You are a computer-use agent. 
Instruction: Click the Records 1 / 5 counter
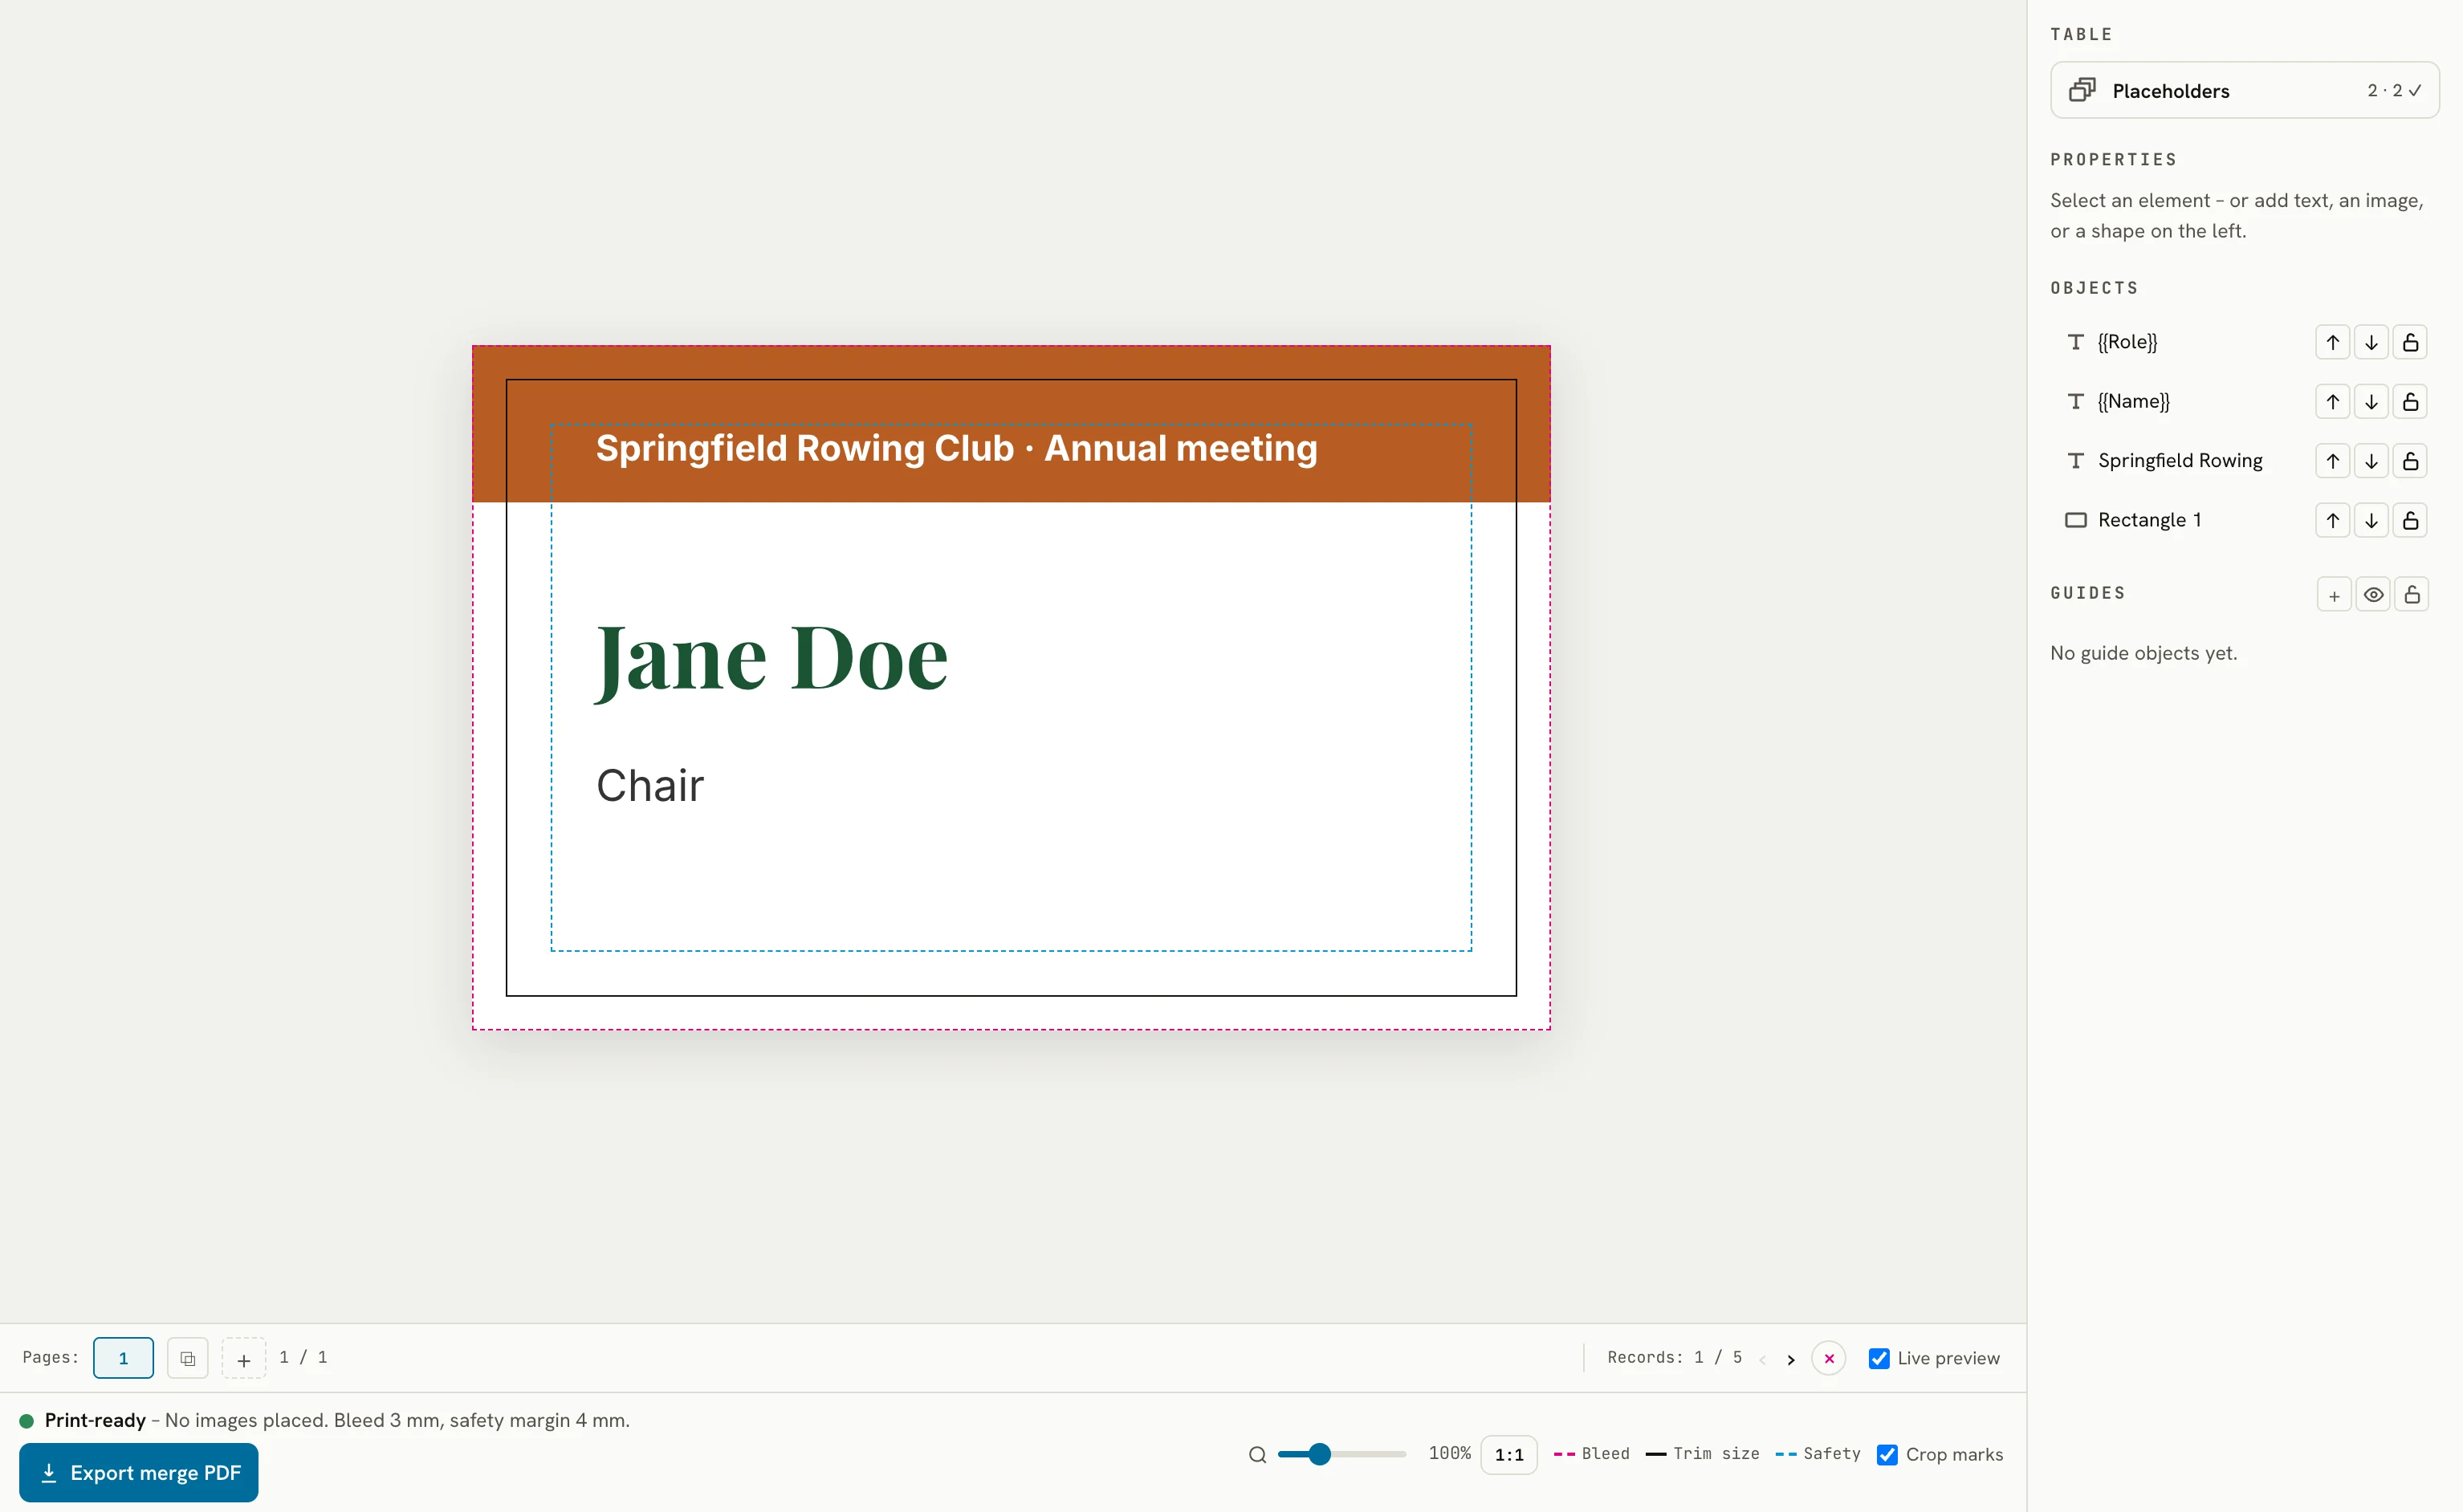(x=1674, y=1358)
